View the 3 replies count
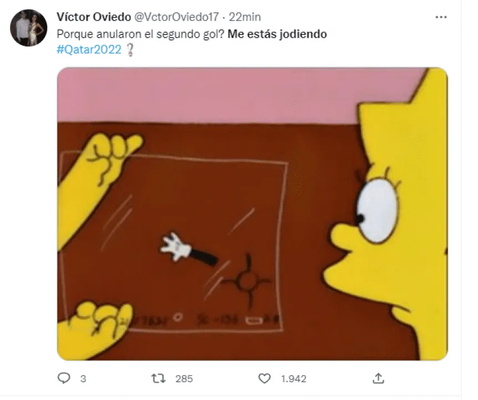478x400 pixels. 83,379
